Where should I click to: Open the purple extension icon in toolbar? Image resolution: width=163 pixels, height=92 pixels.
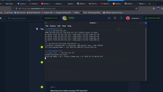pos(158,8)
